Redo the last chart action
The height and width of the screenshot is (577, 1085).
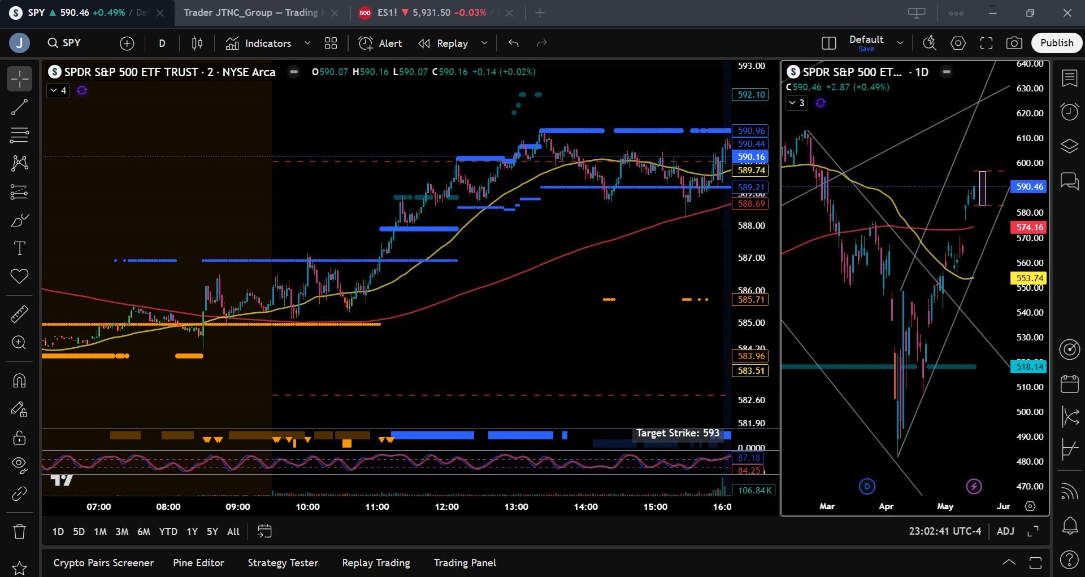542,43
